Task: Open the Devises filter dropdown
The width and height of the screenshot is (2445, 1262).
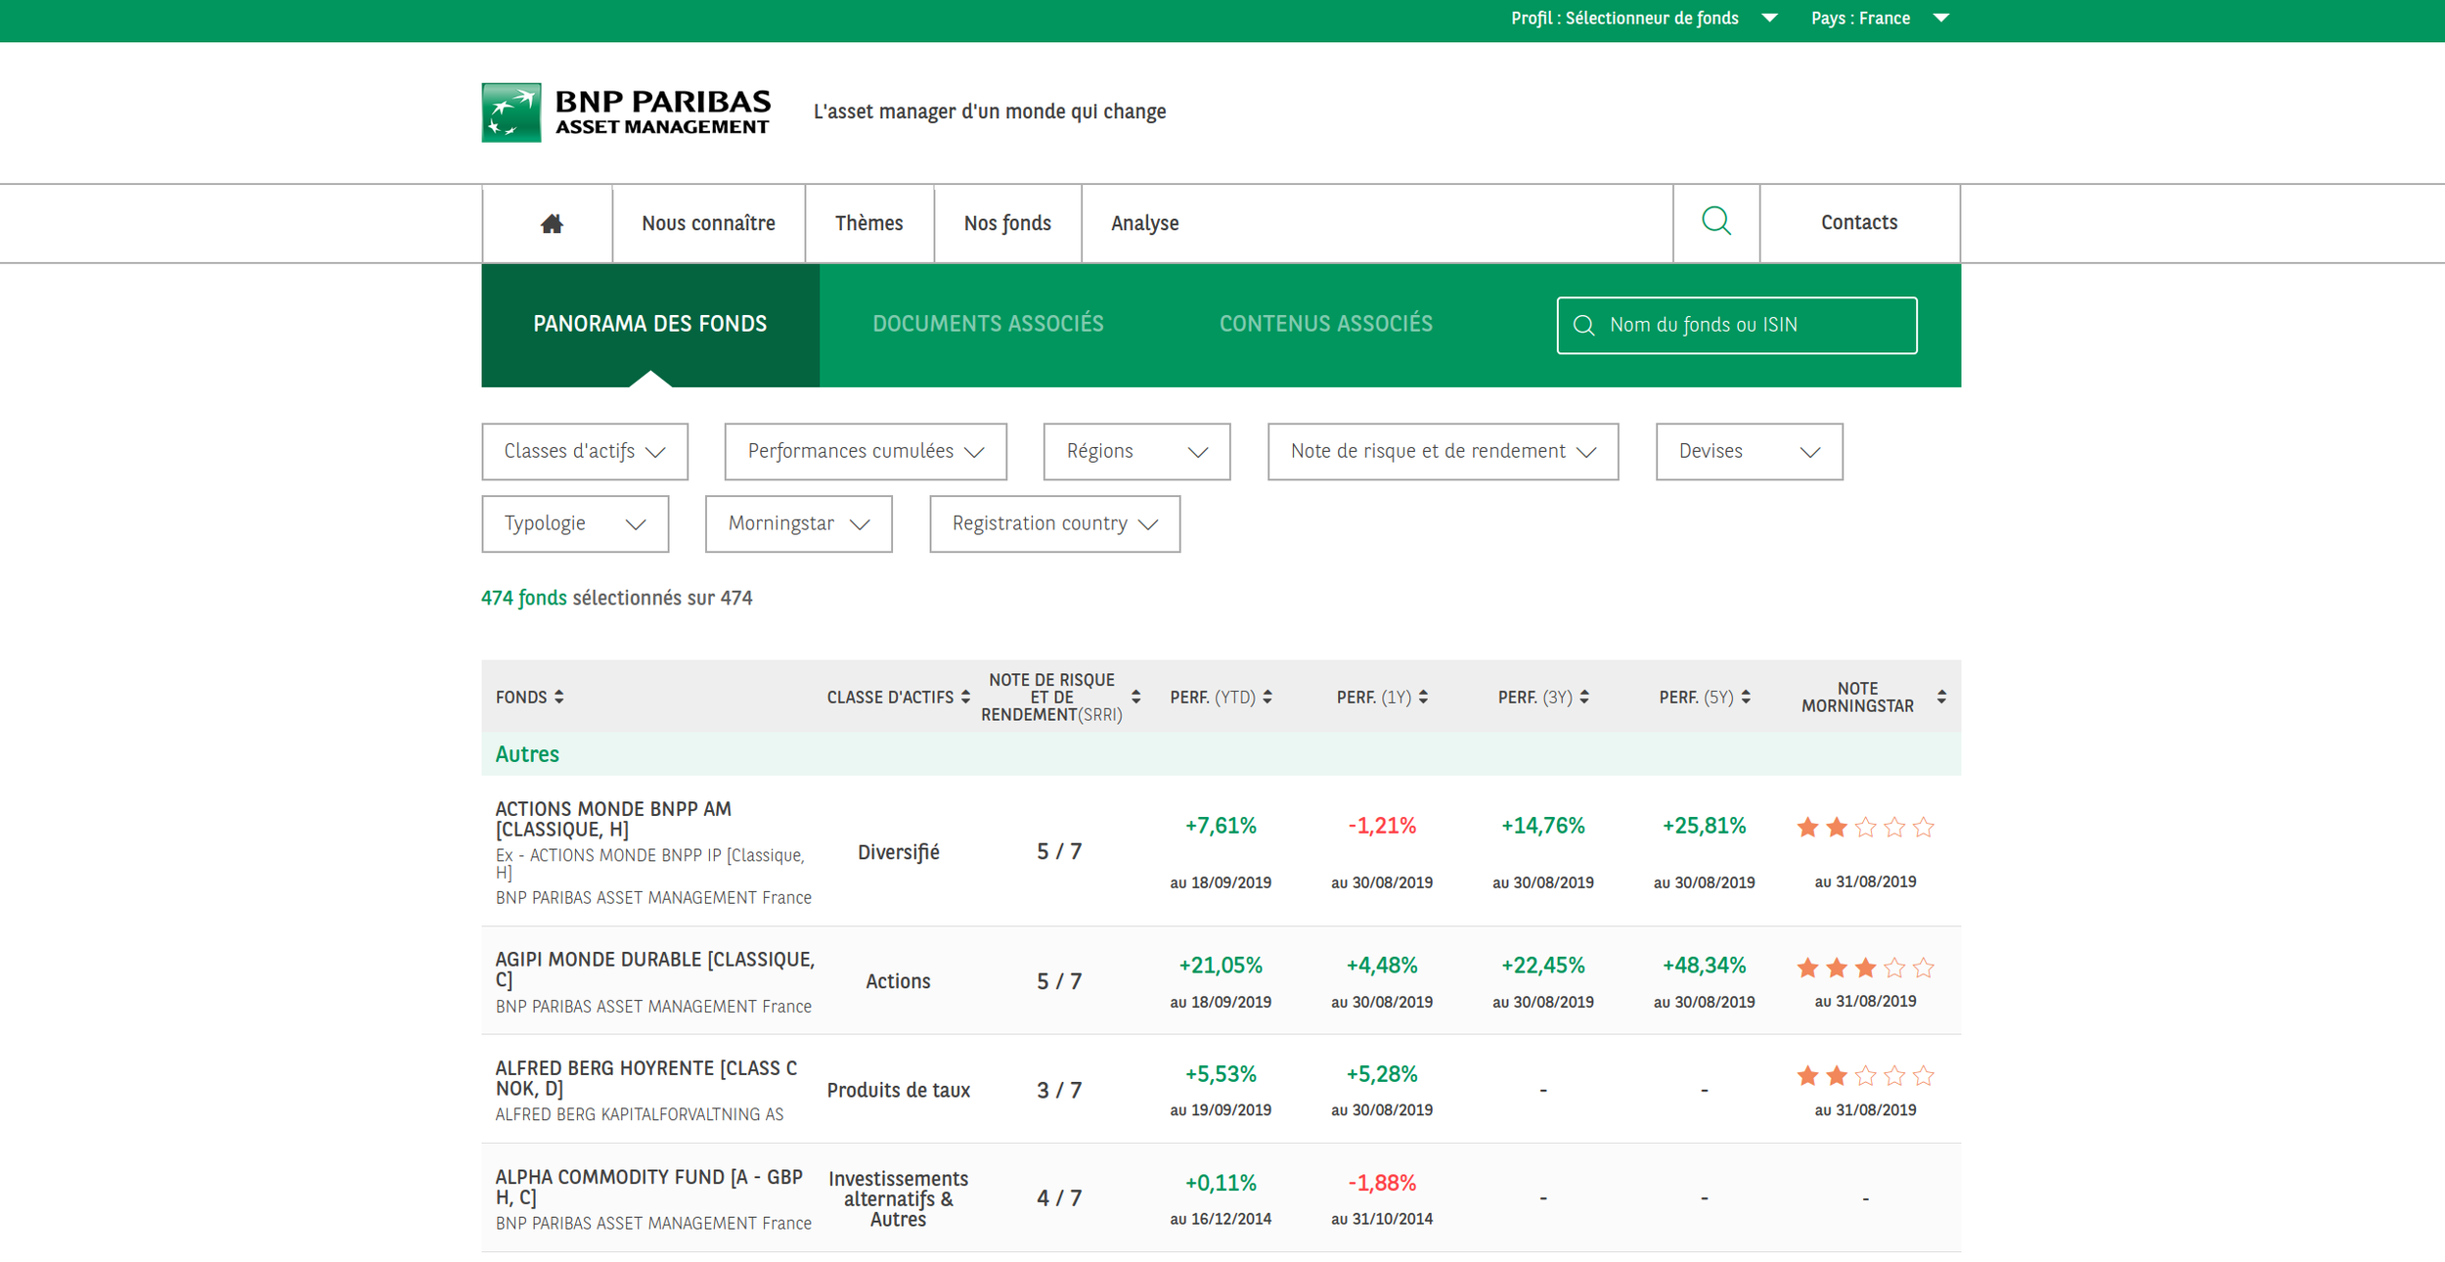Action: pos(1748,451)
